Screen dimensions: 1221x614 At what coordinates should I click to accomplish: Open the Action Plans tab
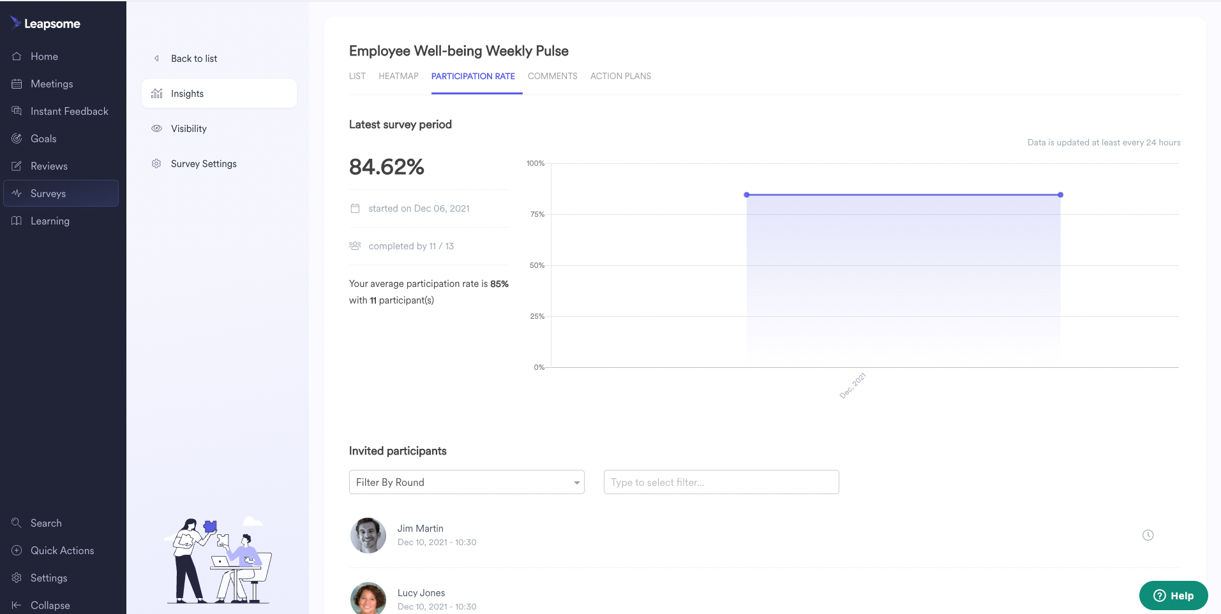pos(620,76)
